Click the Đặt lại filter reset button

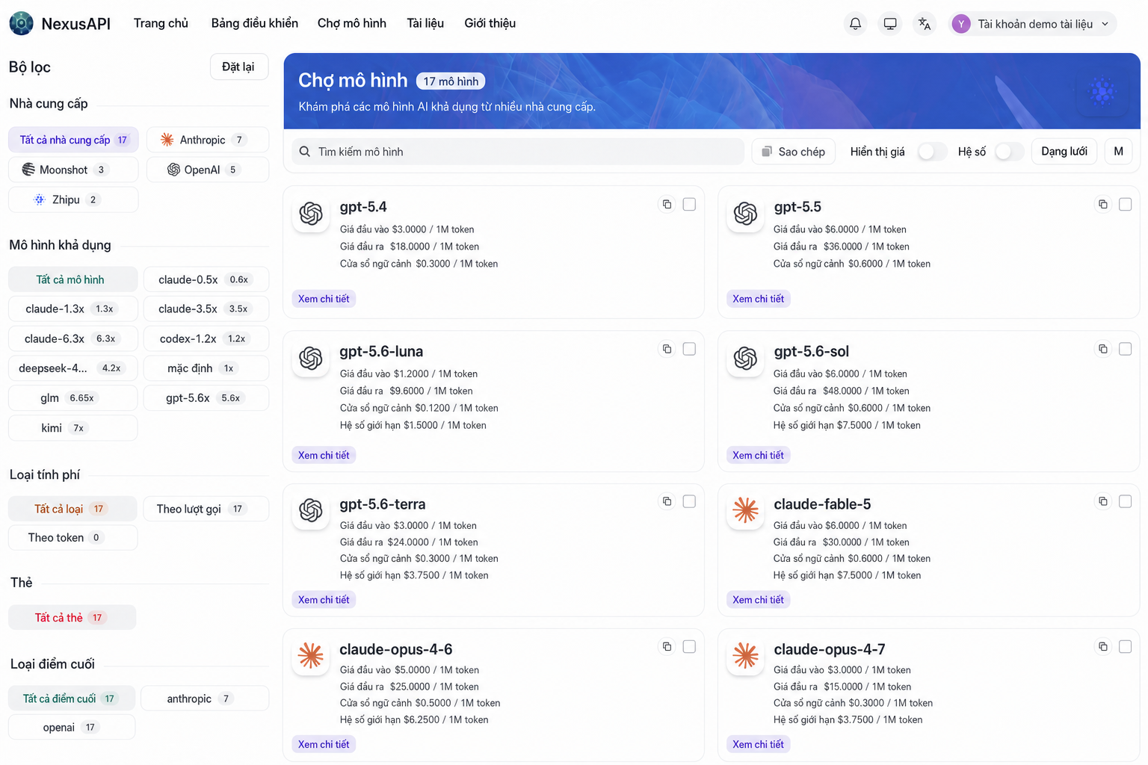[x=238, y=66]
